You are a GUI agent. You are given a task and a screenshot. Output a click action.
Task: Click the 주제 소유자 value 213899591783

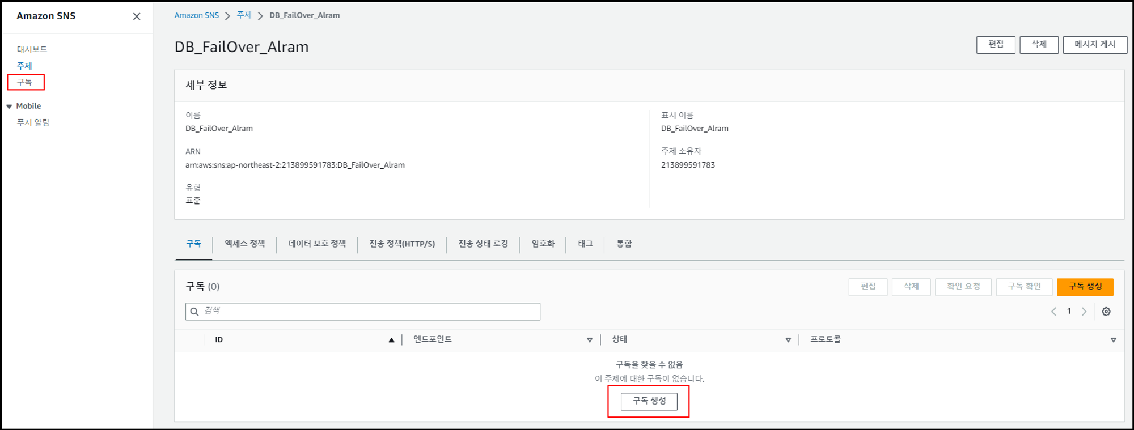(x=688, y=165)
